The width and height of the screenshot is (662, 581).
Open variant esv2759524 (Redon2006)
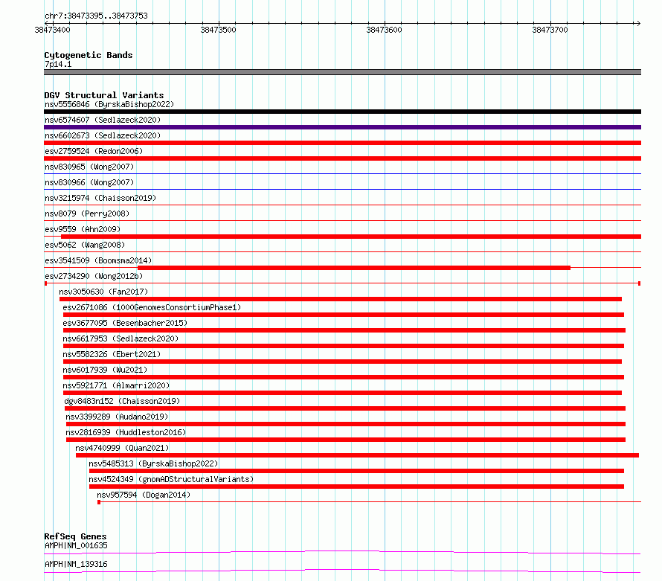94,151
